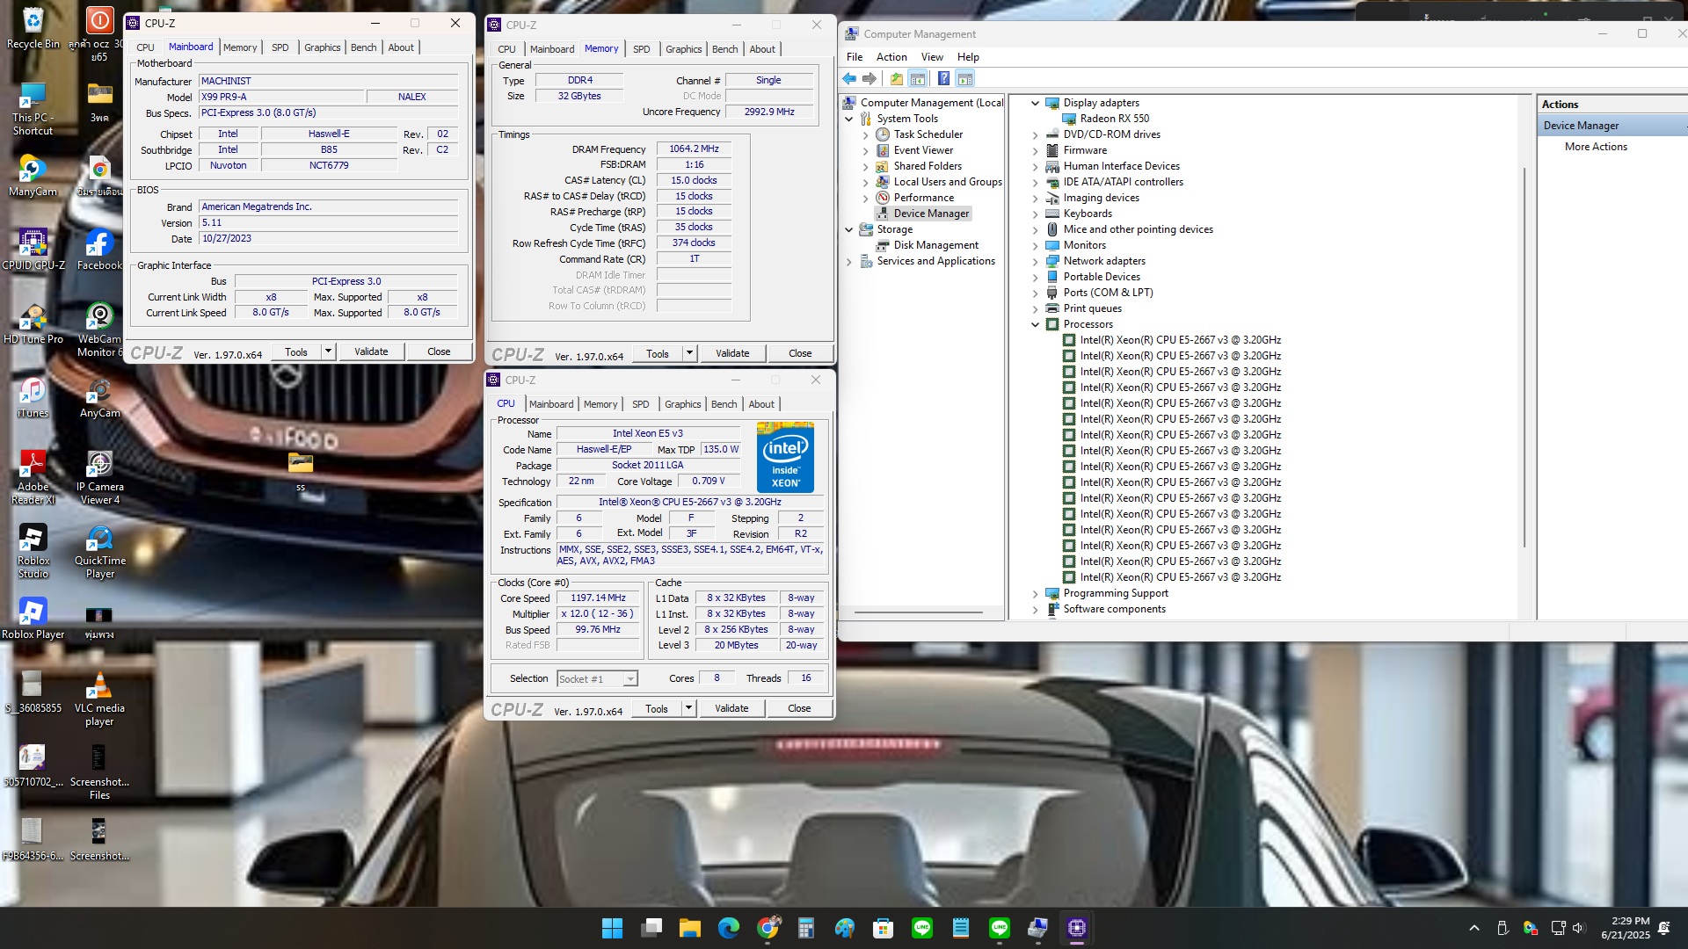Switch to About tab in CPU-Z Mainboard window
This screenshot has height=949, width=1688.
[x=401, y=47]
